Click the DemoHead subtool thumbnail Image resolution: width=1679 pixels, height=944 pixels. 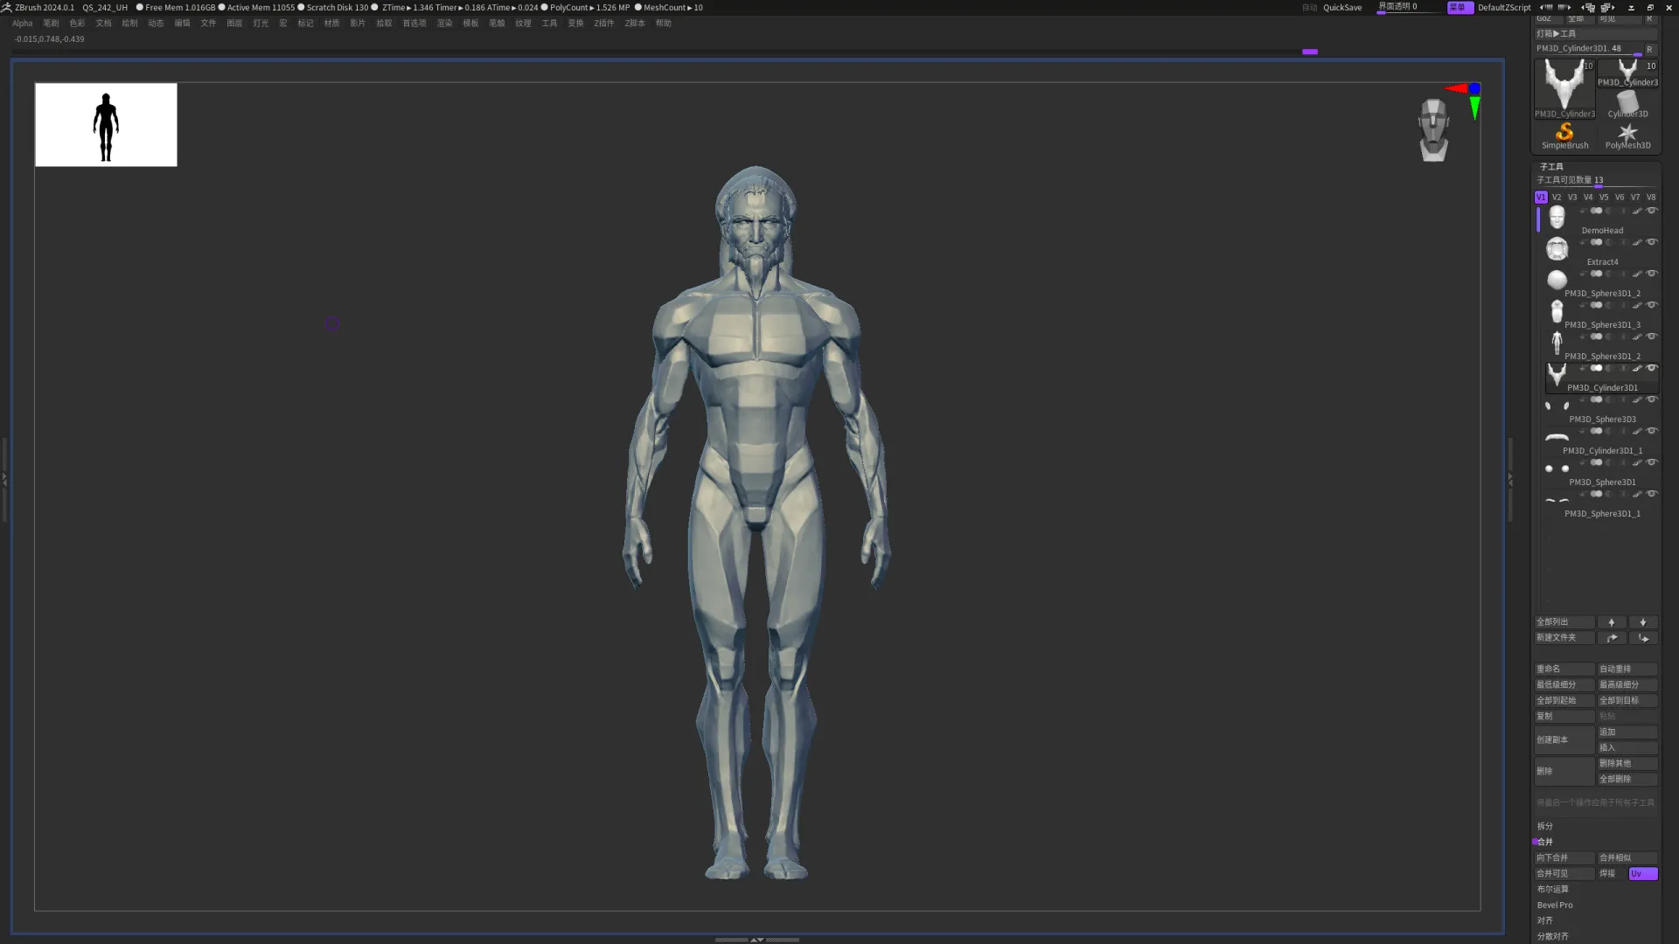[x=1557, y=218]
